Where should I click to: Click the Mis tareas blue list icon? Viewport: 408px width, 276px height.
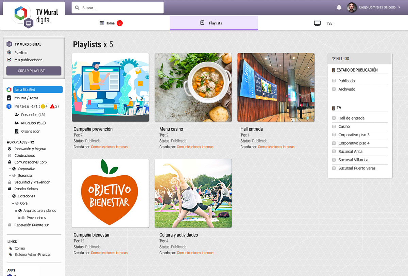click(9, 106)
